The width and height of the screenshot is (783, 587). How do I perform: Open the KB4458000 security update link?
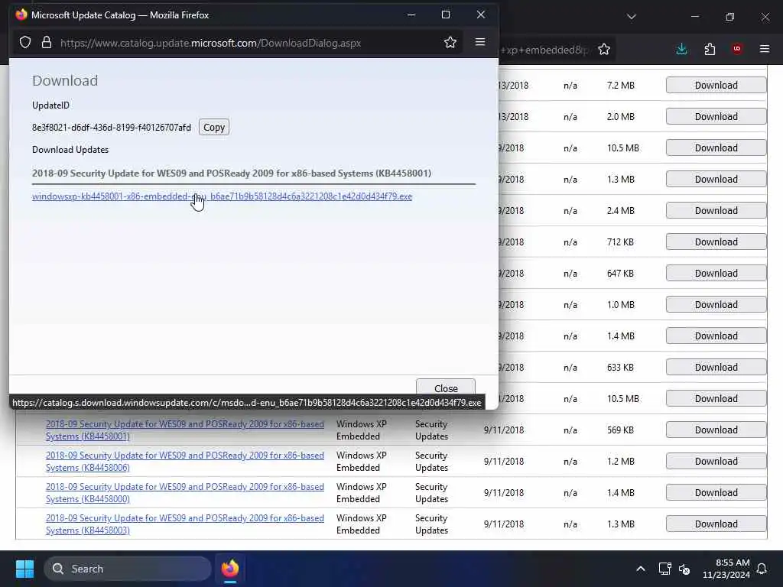click(185, 493)
